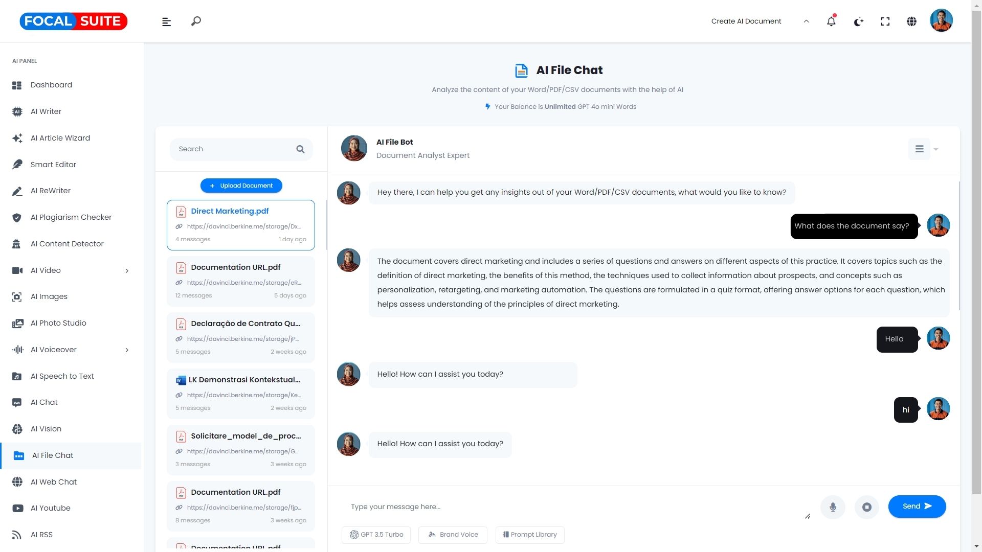Click the microphone voice input icon
Viewport: 982px width, 552px height.
(x=833, y=507)
